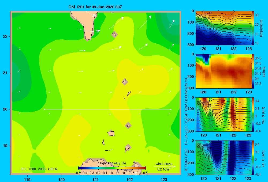Click the small island near 20.7N 121.9E
The height and width of the screenshot is (182, 268).
coord(124,81)
